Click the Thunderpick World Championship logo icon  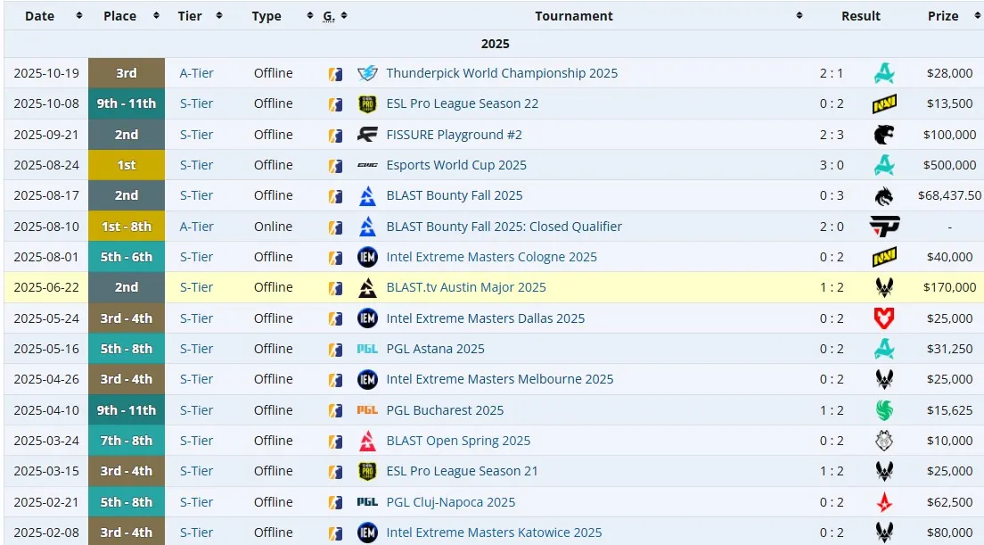click(367, 73)
